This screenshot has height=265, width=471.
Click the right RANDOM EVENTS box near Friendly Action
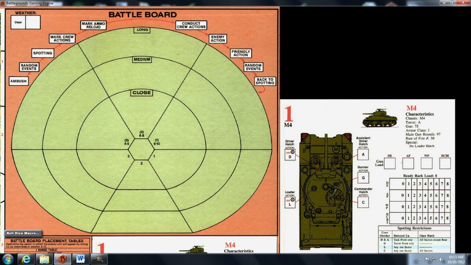253,67
